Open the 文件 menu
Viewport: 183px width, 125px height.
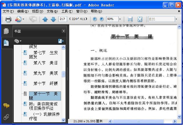pos(8,12)
